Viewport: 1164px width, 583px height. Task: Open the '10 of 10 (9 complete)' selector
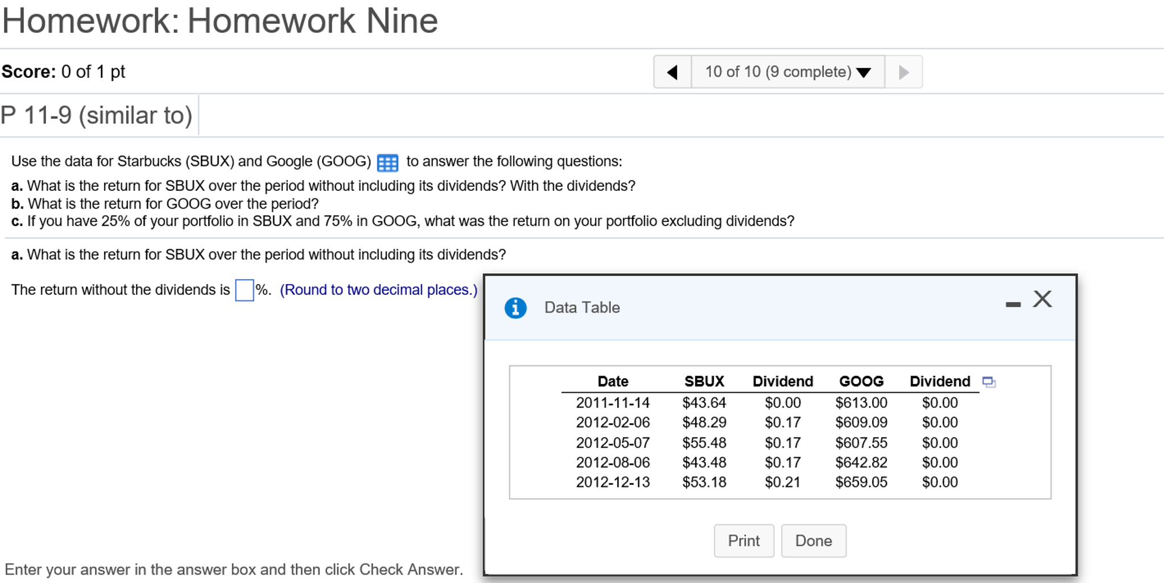pos(778,72)
